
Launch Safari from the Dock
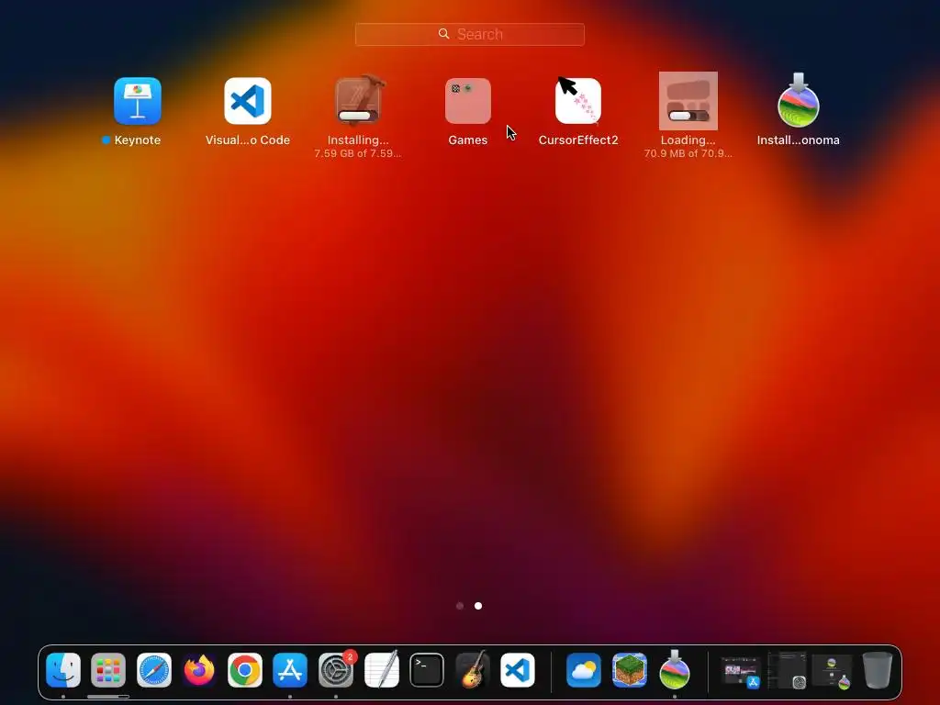click(154, 669)
